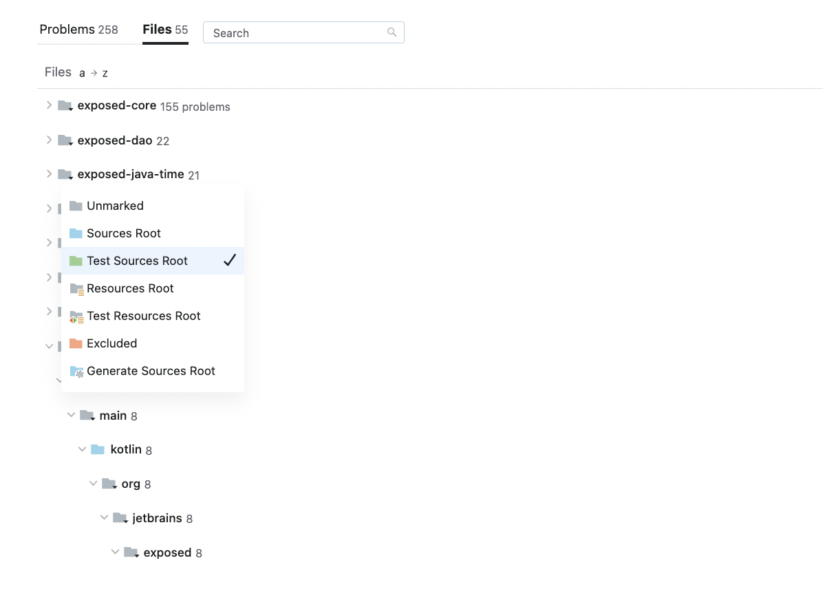Image resolution: width=823 pixels, height=589 pixels.
Task: Choose Sources Root from the menu
Action: [x=124, y=233]
